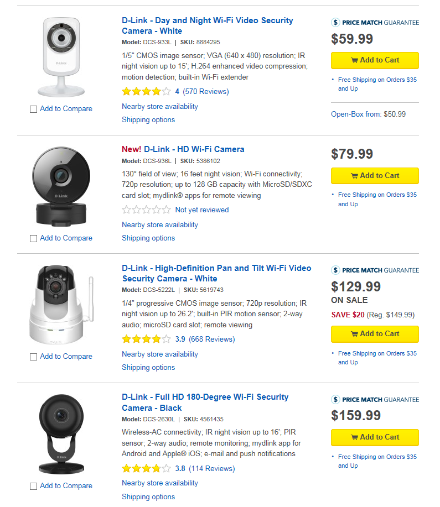Click the Price Match dollar icon for DCS-5222L
Screen dimensions: 440x507
pos(335,270)
